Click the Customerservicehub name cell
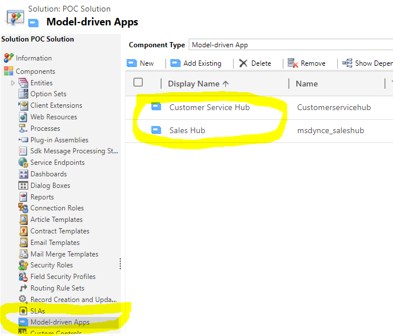This screenshot has height=336, width=393. click(334, 107)
